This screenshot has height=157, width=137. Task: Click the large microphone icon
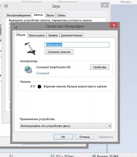30,48
